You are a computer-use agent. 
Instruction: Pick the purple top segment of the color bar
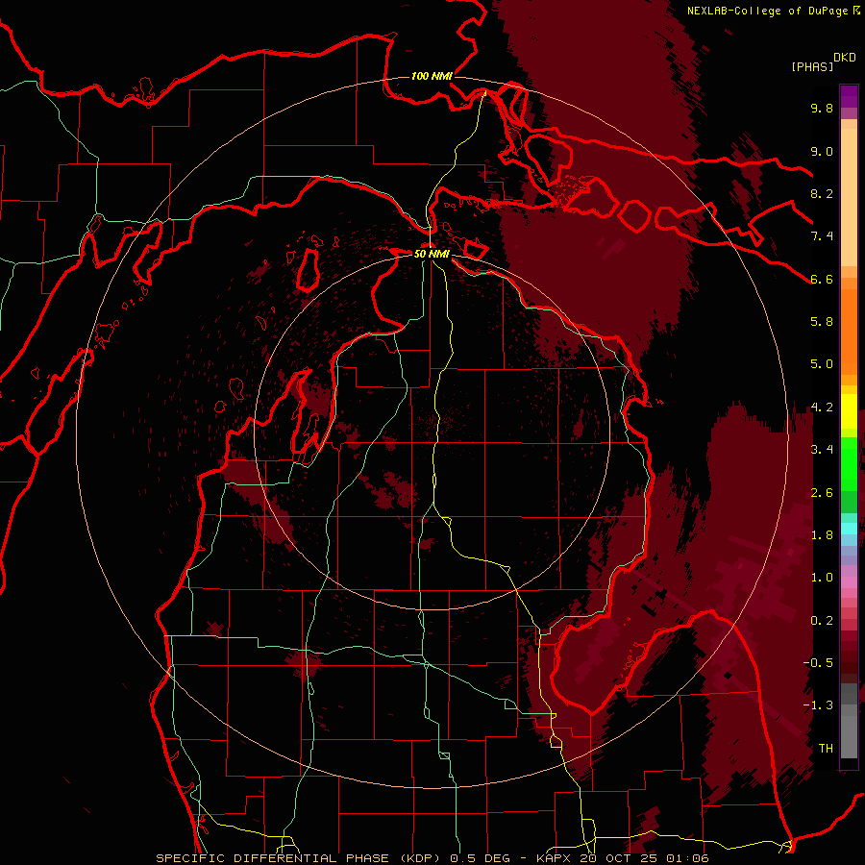(x=849, y=96)
